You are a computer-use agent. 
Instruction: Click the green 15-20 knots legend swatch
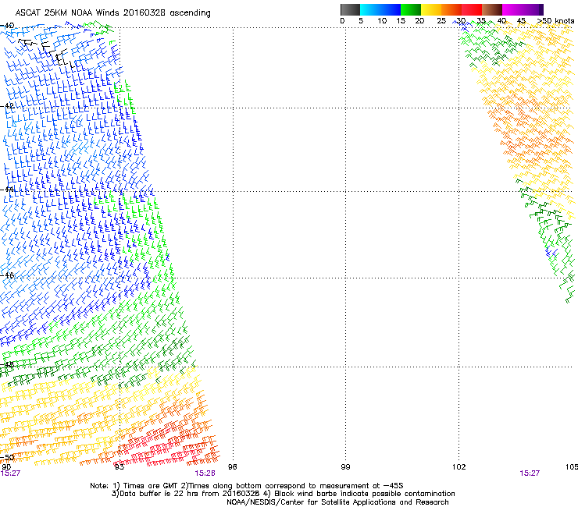click(411, 9)
